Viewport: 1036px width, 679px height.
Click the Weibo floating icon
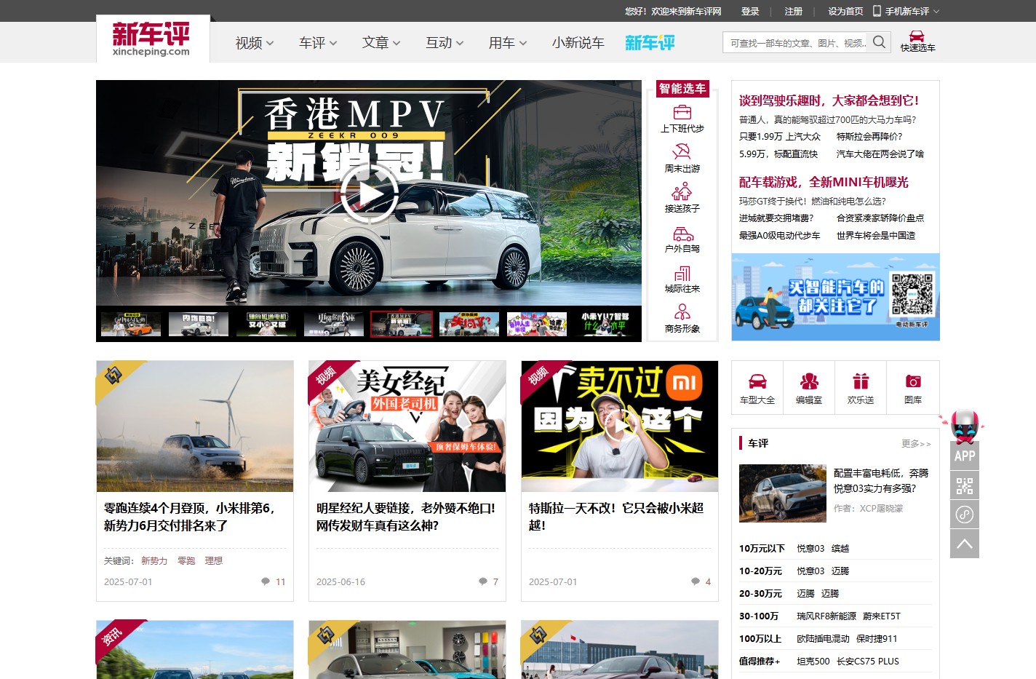click(965, 515)
